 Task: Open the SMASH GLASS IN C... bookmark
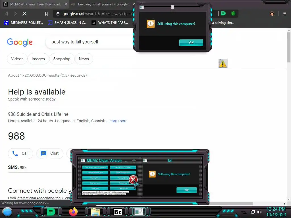(x=67, y=23)
